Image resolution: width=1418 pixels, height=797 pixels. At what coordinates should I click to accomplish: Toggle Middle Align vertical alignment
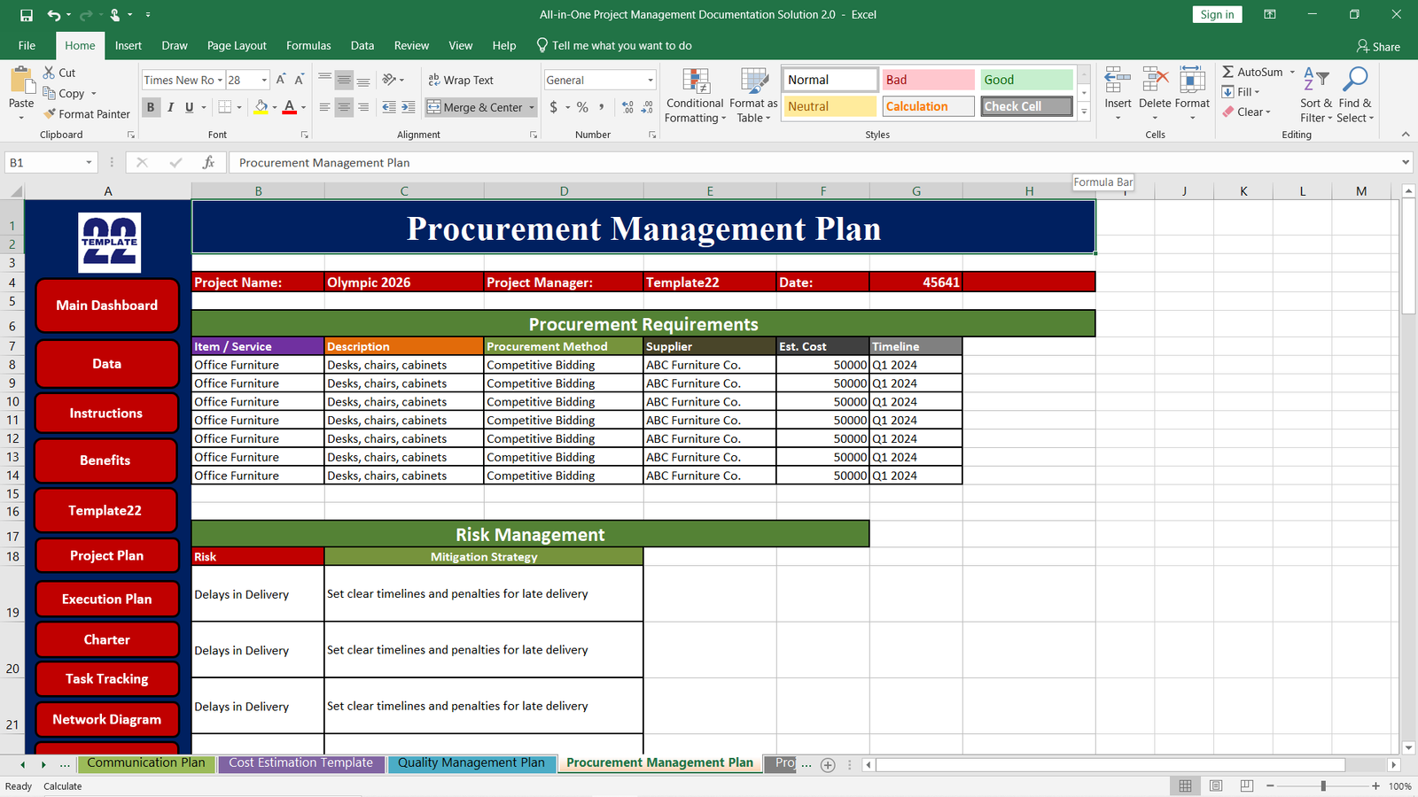344,80
